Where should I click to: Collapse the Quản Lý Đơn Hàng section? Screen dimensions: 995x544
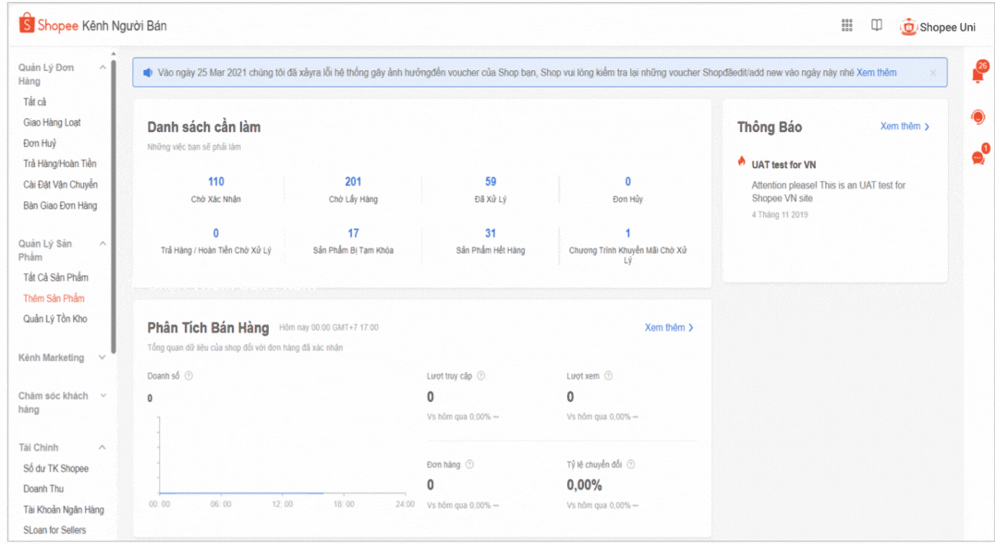click(x=103, y=67)
